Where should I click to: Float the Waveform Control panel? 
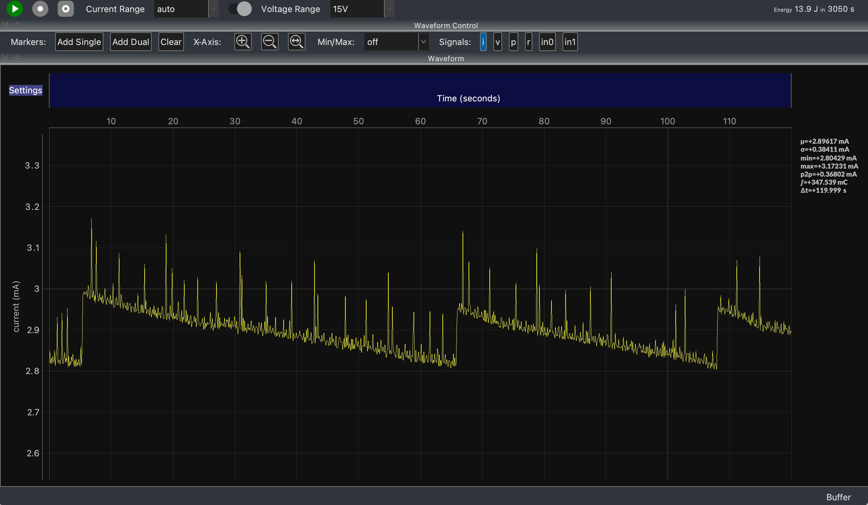point(17,24)
